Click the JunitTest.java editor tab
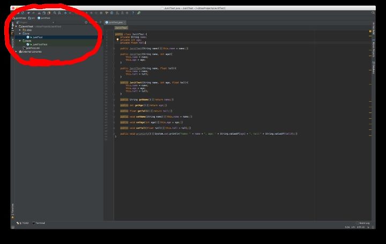Image resolution: width=386 pixels, height=244 pixels. [x=114, y=22]
